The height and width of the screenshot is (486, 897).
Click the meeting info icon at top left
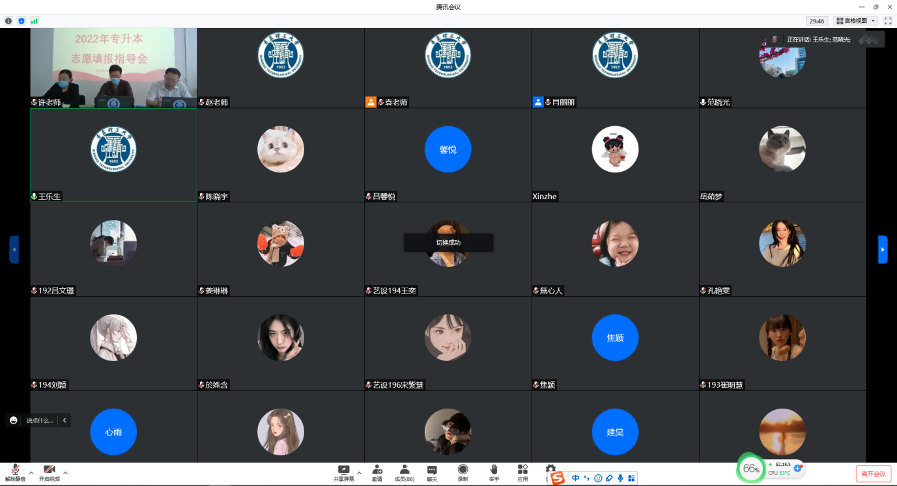point(8,21)
